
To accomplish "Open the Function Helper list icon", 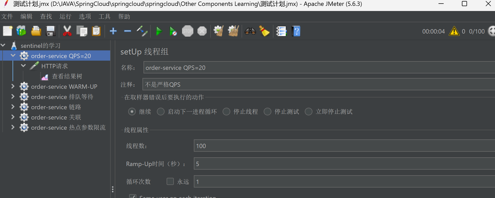I will pyautogui.click(x=281, y=31).
